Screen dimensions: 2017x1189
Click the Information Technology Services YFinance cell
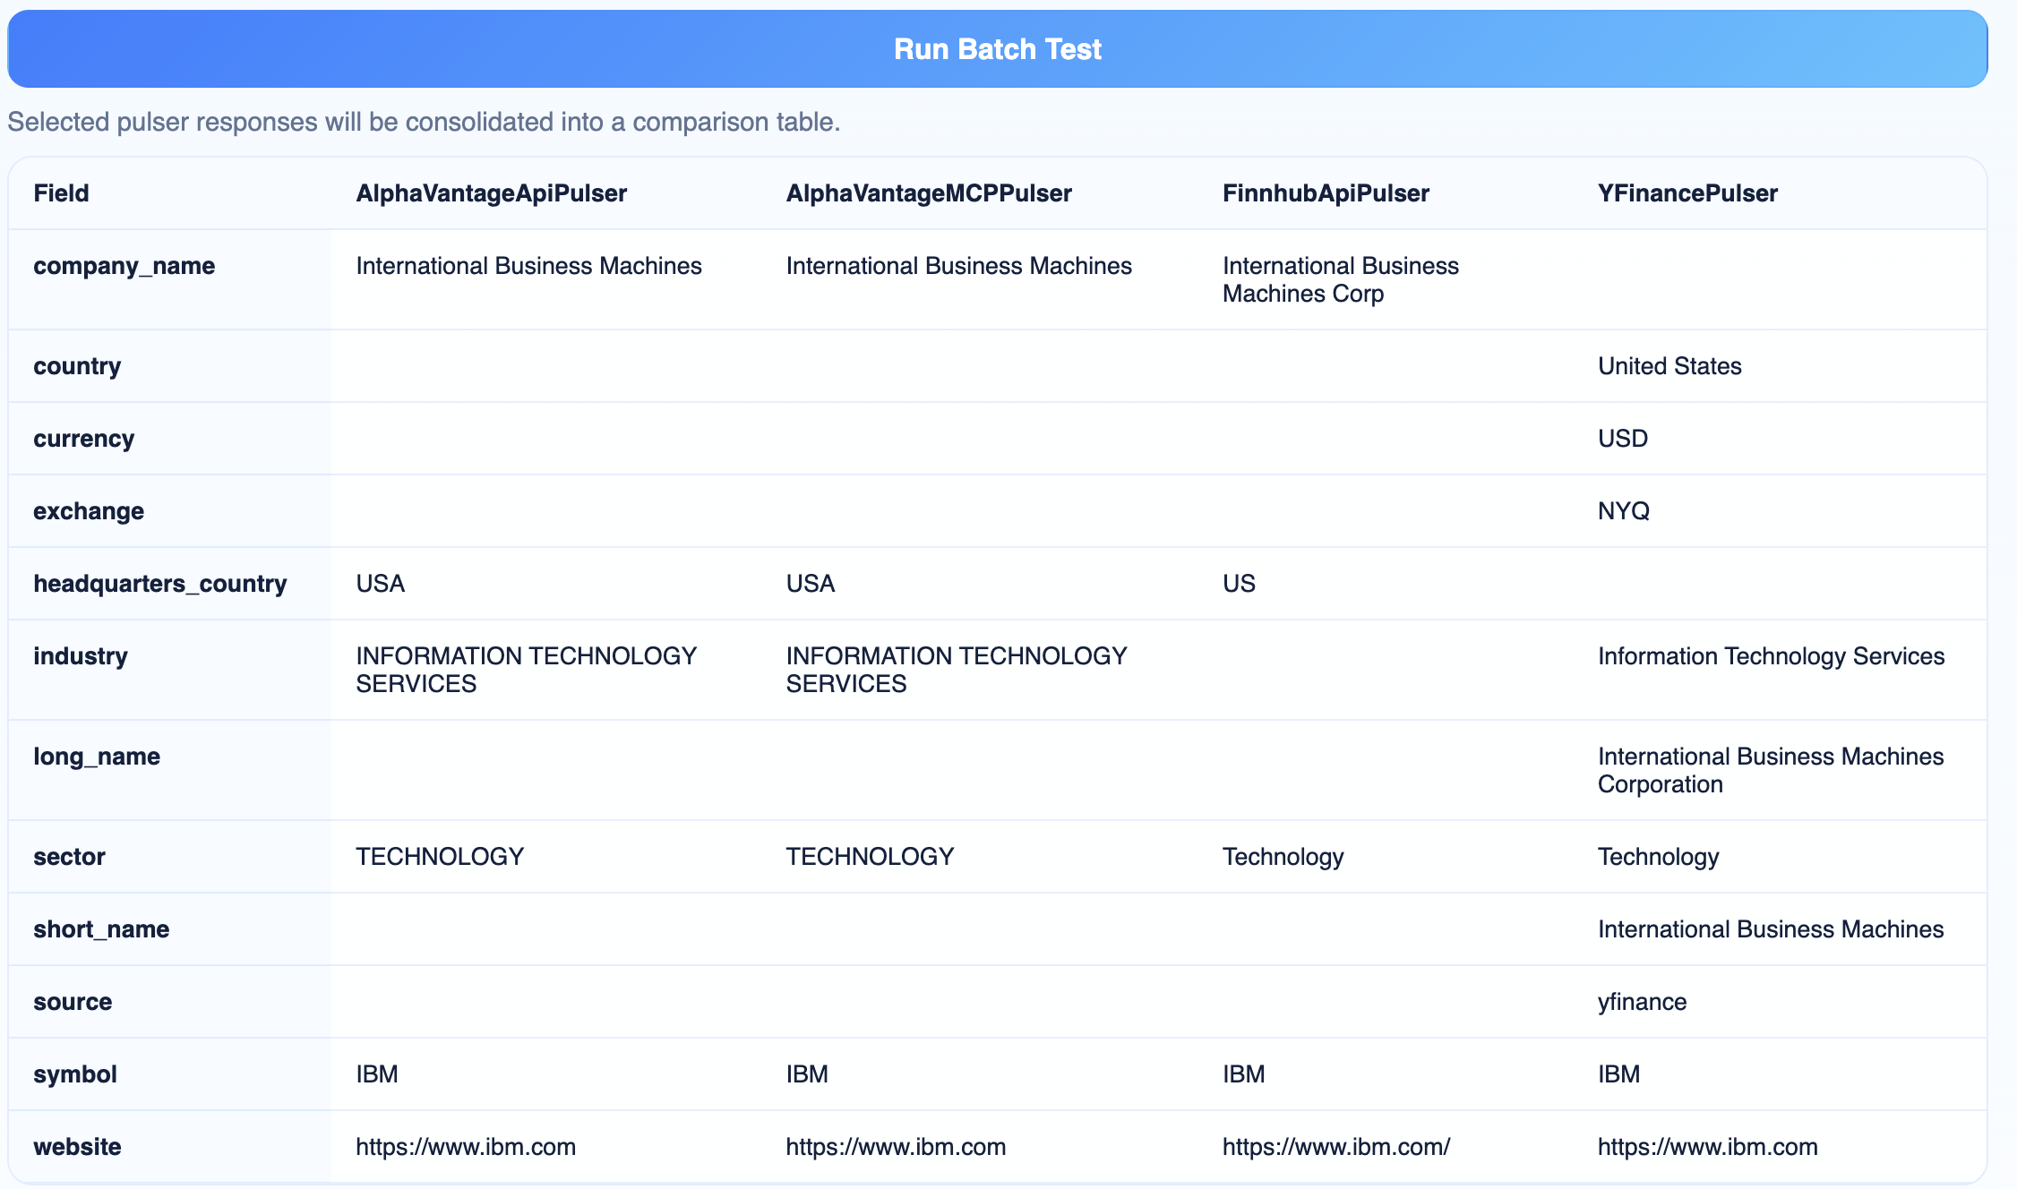point(1771,656)
